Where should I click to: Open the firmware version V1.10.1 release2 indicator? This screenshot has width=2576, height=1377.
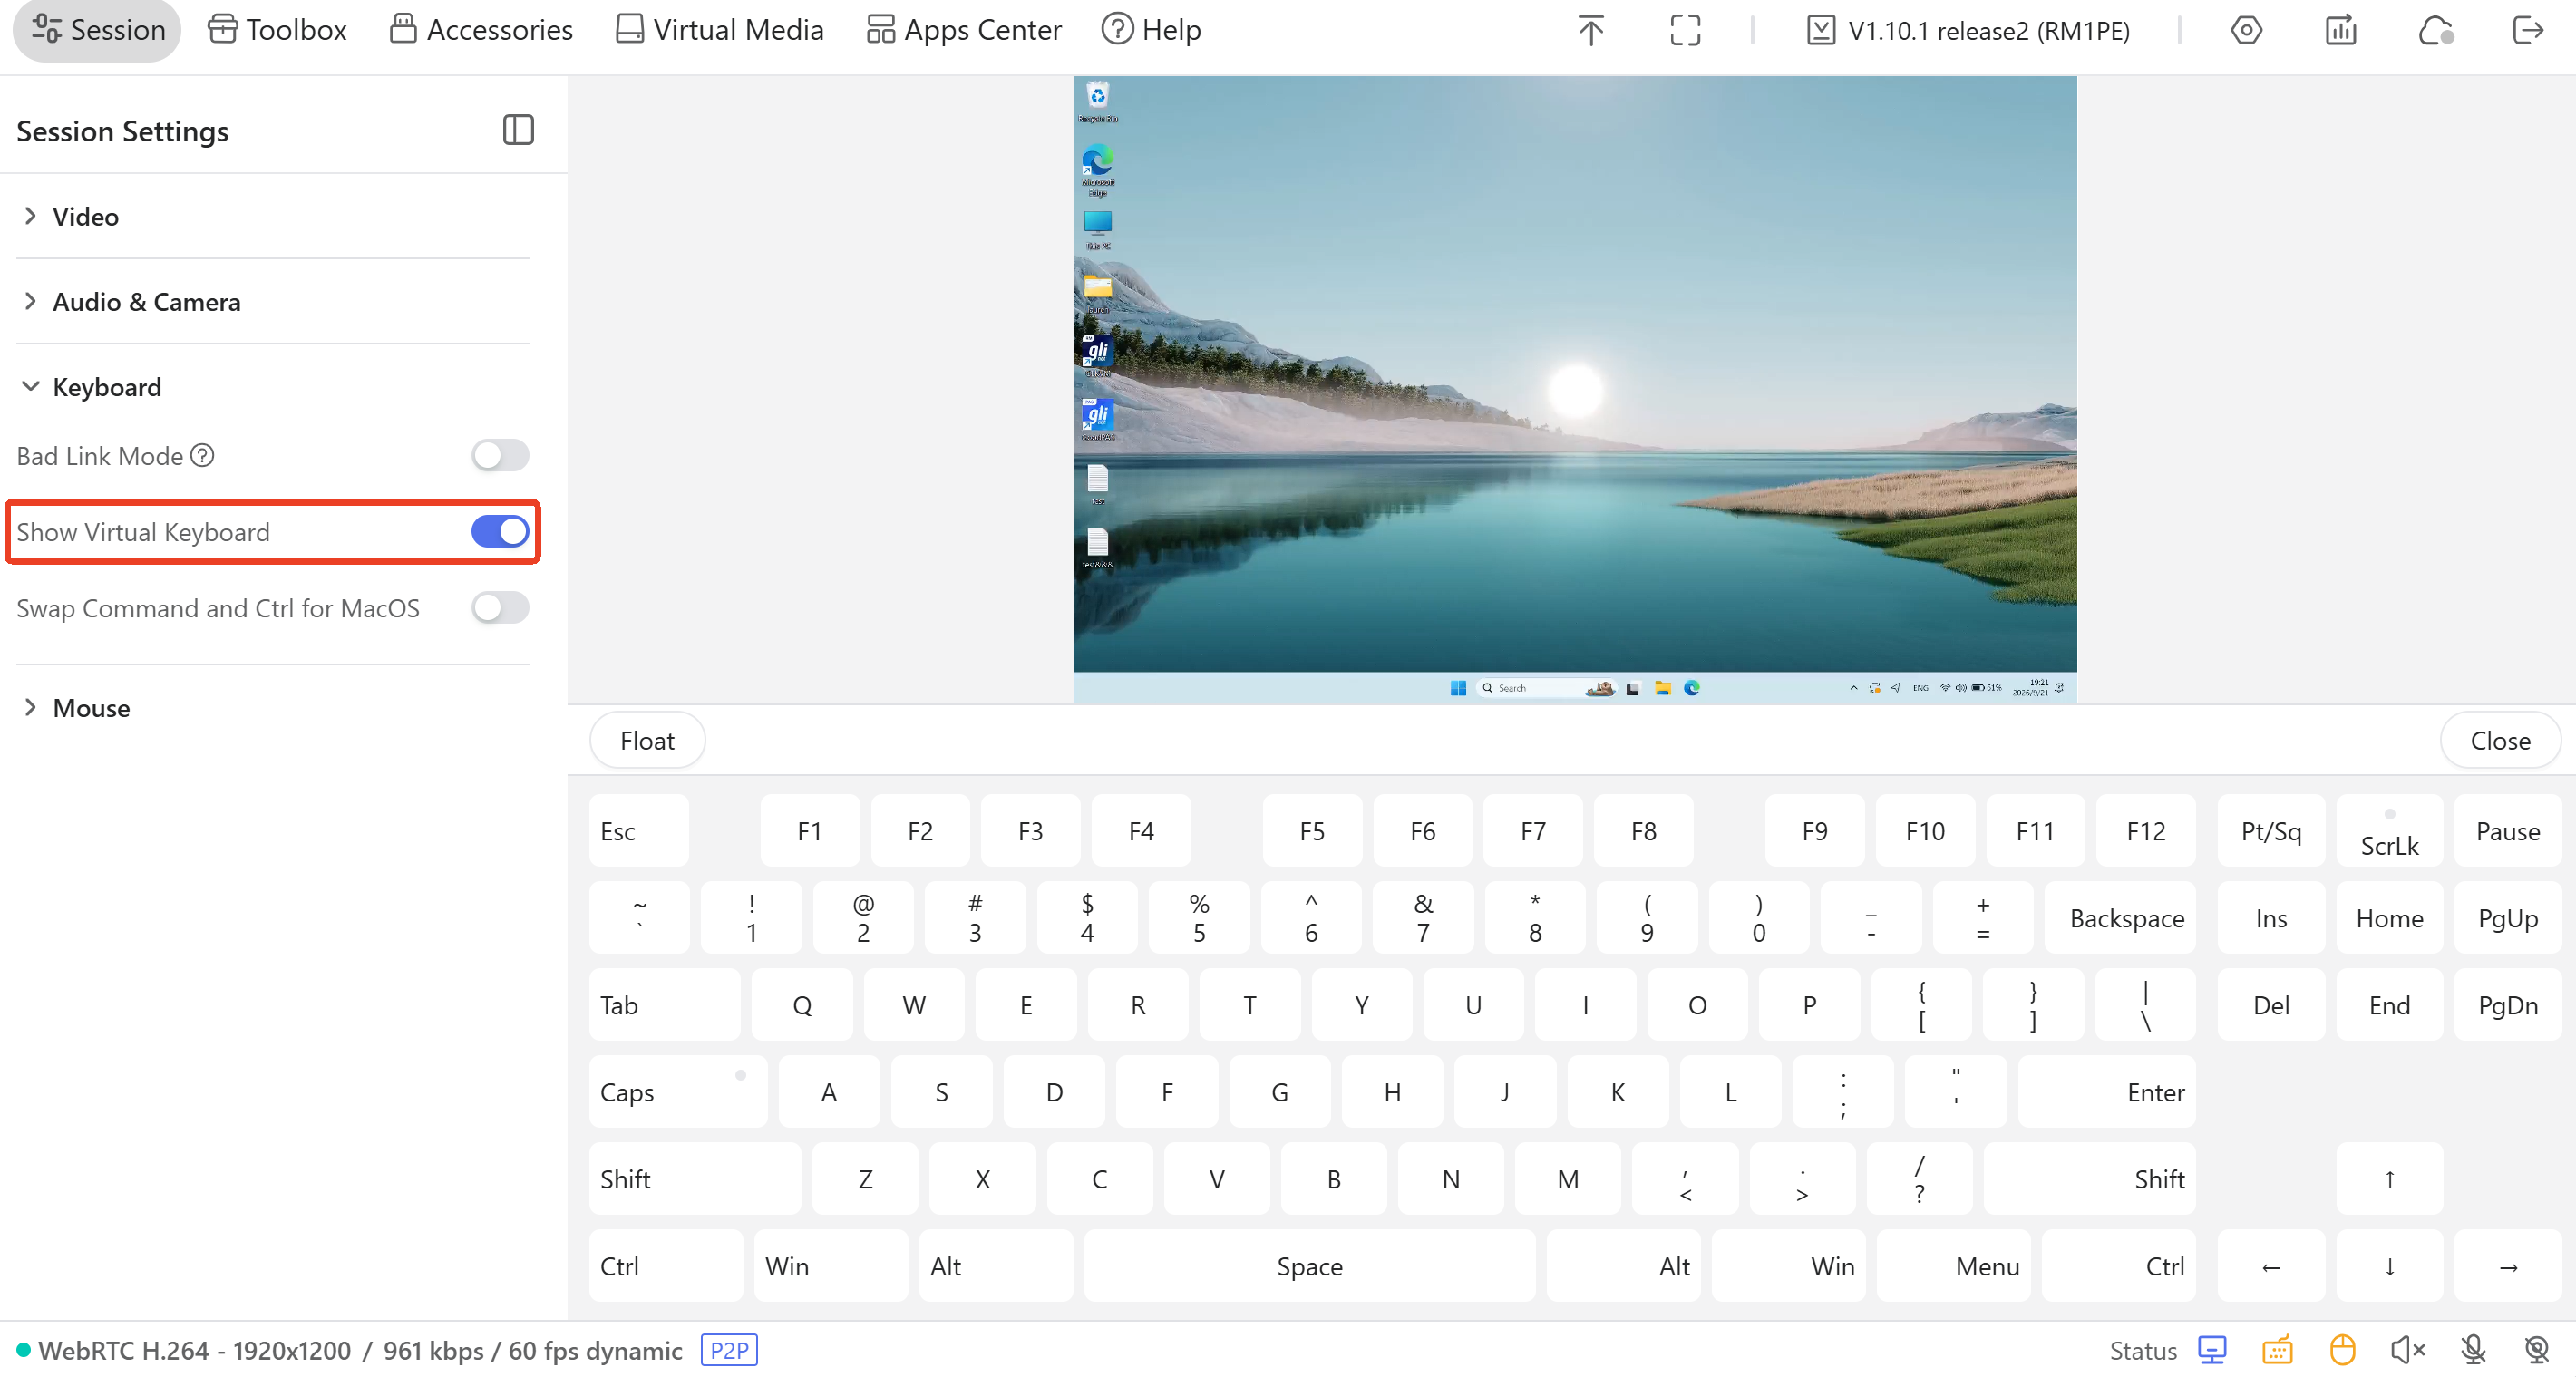pyautogui.click(x=1968, y=30)
